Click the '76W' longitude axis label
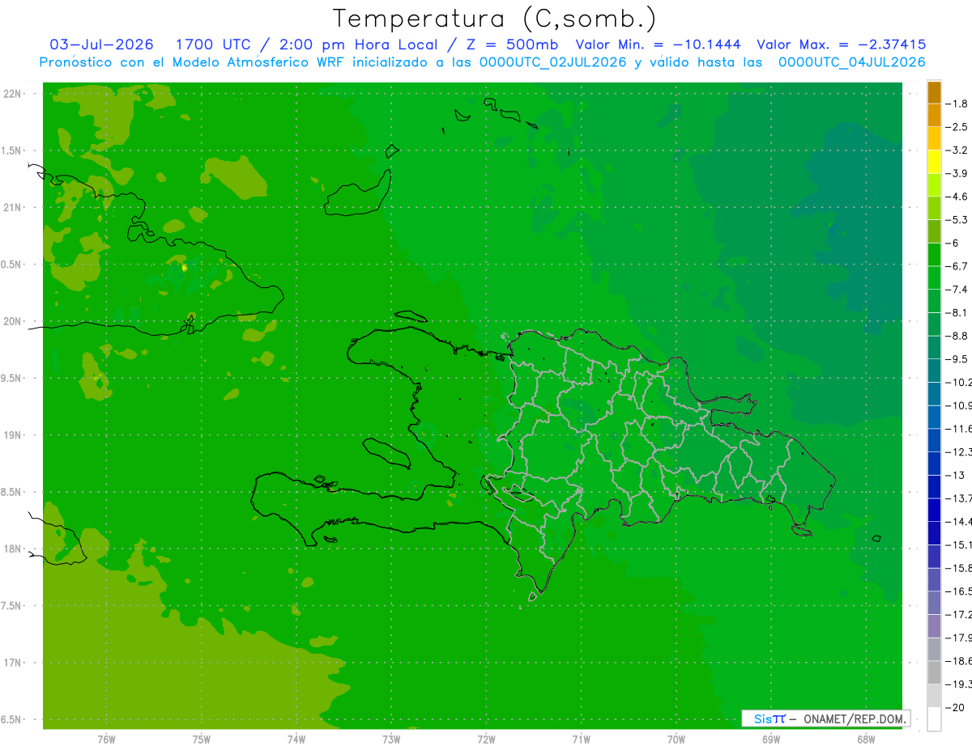The image size is (972, 750). (x=106, y=739)
